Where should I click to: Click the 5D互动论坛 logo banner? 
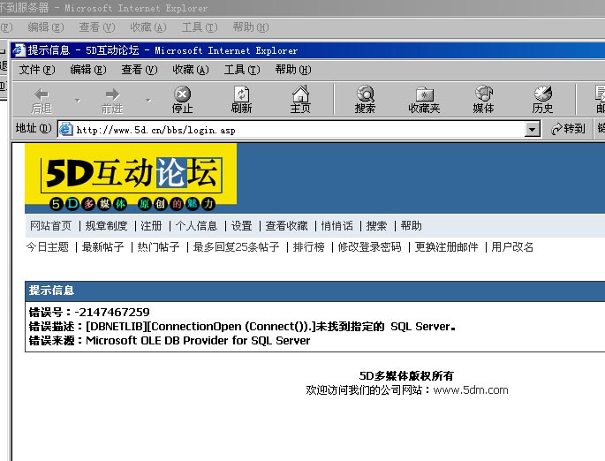tap(131, 178)
